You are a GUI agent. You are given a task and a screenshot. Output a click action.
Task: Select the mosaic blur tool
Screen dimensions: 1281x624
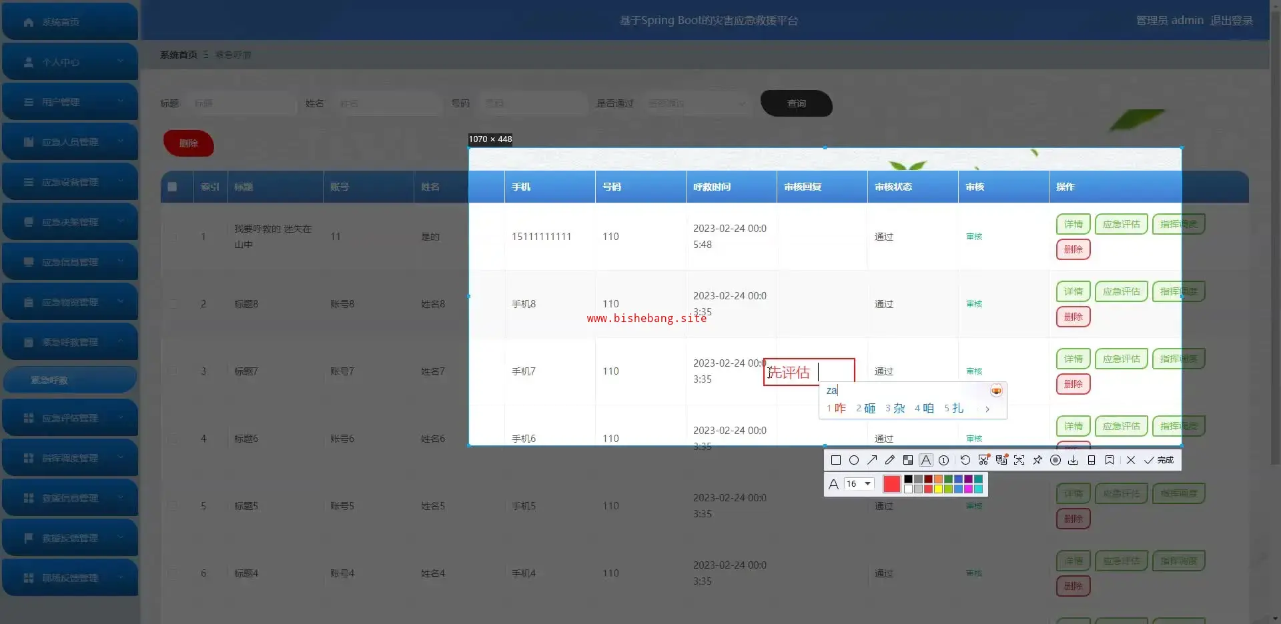pos(908,460)
